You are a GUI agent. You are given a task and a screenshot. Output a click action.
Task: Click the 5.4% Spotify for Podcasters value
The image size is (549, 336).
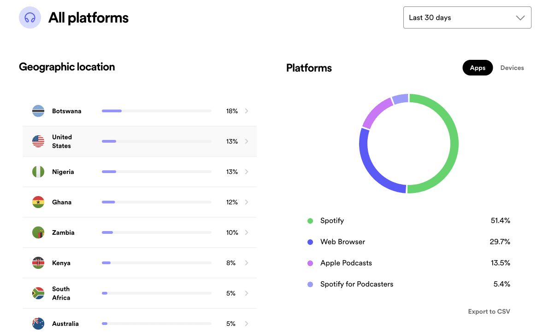click(502, 284)
